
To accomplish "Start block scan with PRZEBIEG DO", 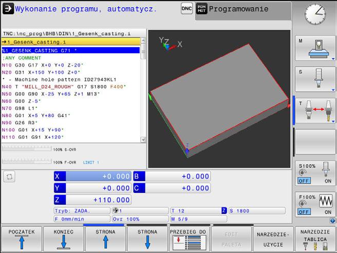I will [x=189, y=239].
